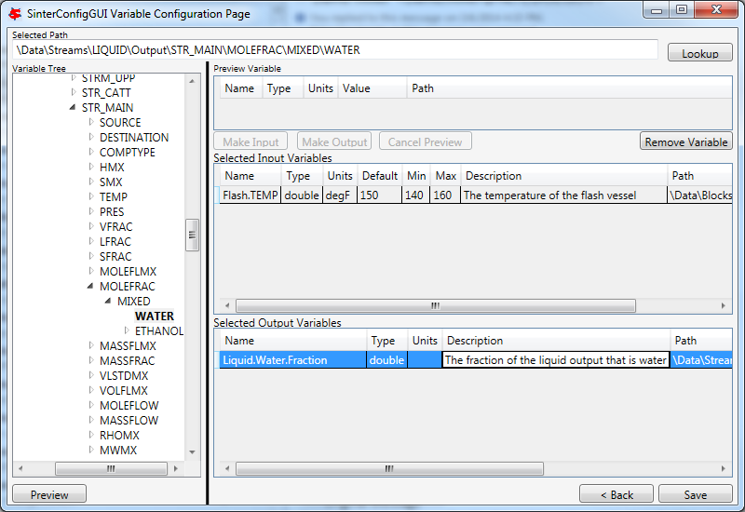Click variable tree scroll up arrow
Screen dimensions: 745x512
click(192, 81)
